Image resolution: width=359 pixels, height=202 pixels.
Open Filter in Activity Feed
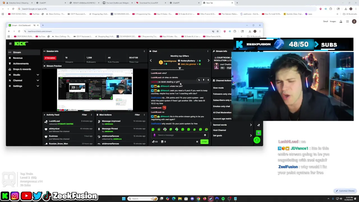84,115
